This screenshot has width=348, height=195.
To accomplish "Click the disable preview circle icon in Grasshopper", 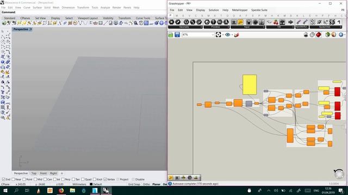I will (x=312, y=35).
